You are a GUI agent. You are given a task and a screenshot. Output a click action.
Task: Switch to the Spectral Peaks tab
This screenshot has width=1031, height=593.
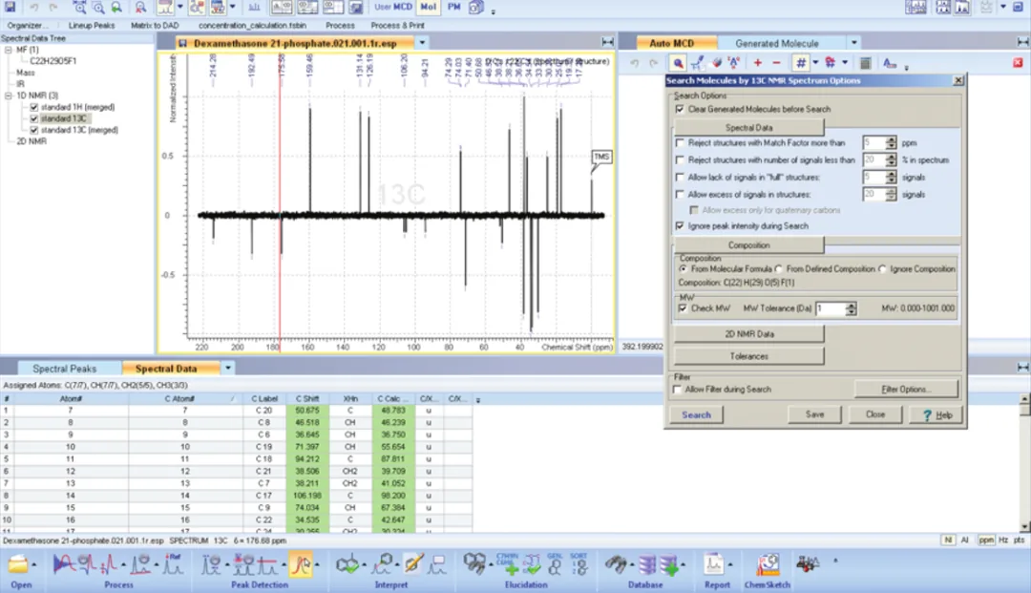click(x=65, y=369)
